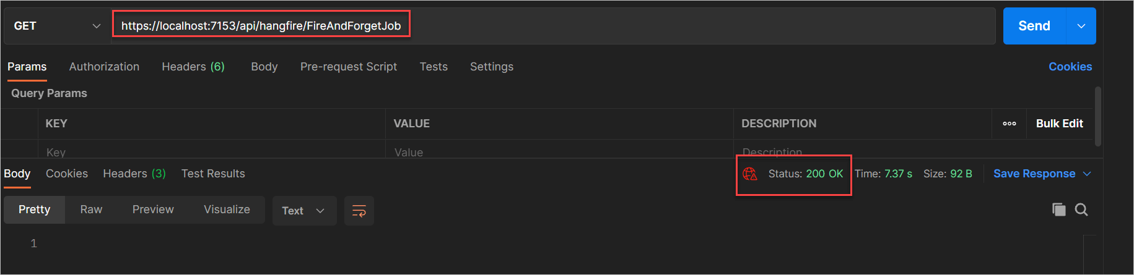1134x275 pixels.
Task: Open the Cookies link
Action: pyautogui.click(x=1070, y=67)
